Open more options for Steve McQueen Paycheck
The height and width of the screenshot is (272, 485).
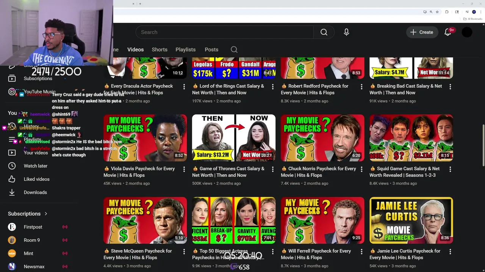184,252
